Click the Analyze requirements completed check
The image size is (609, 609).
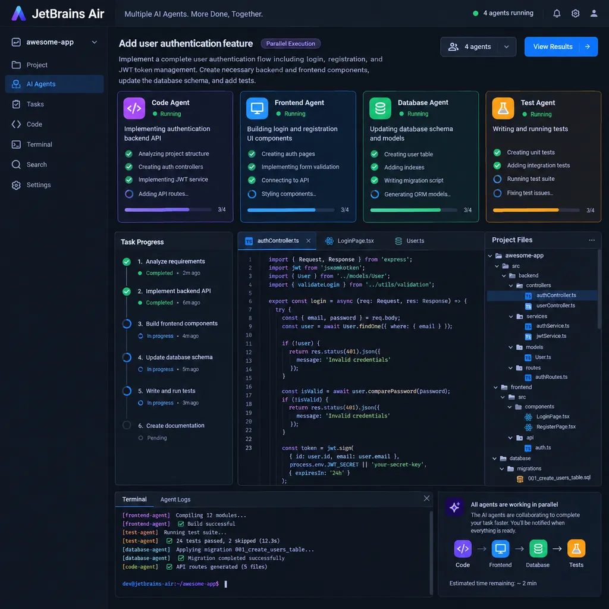(127, 262)
